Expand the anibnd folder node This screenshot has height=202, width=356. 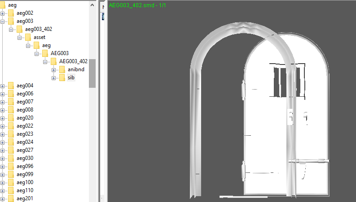[x=53, y=70]
